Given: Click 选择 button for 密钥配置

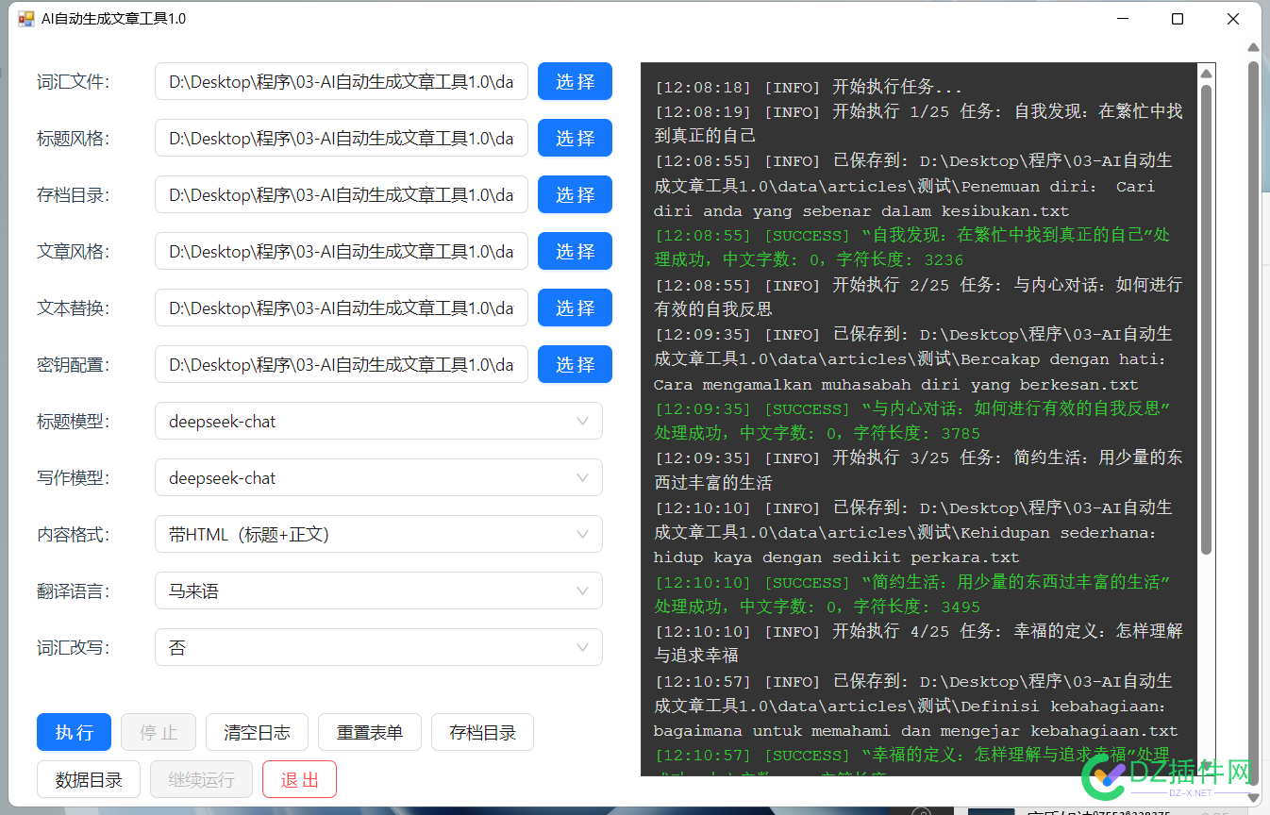Looking at the screenshot, I should tap(575, 364).
